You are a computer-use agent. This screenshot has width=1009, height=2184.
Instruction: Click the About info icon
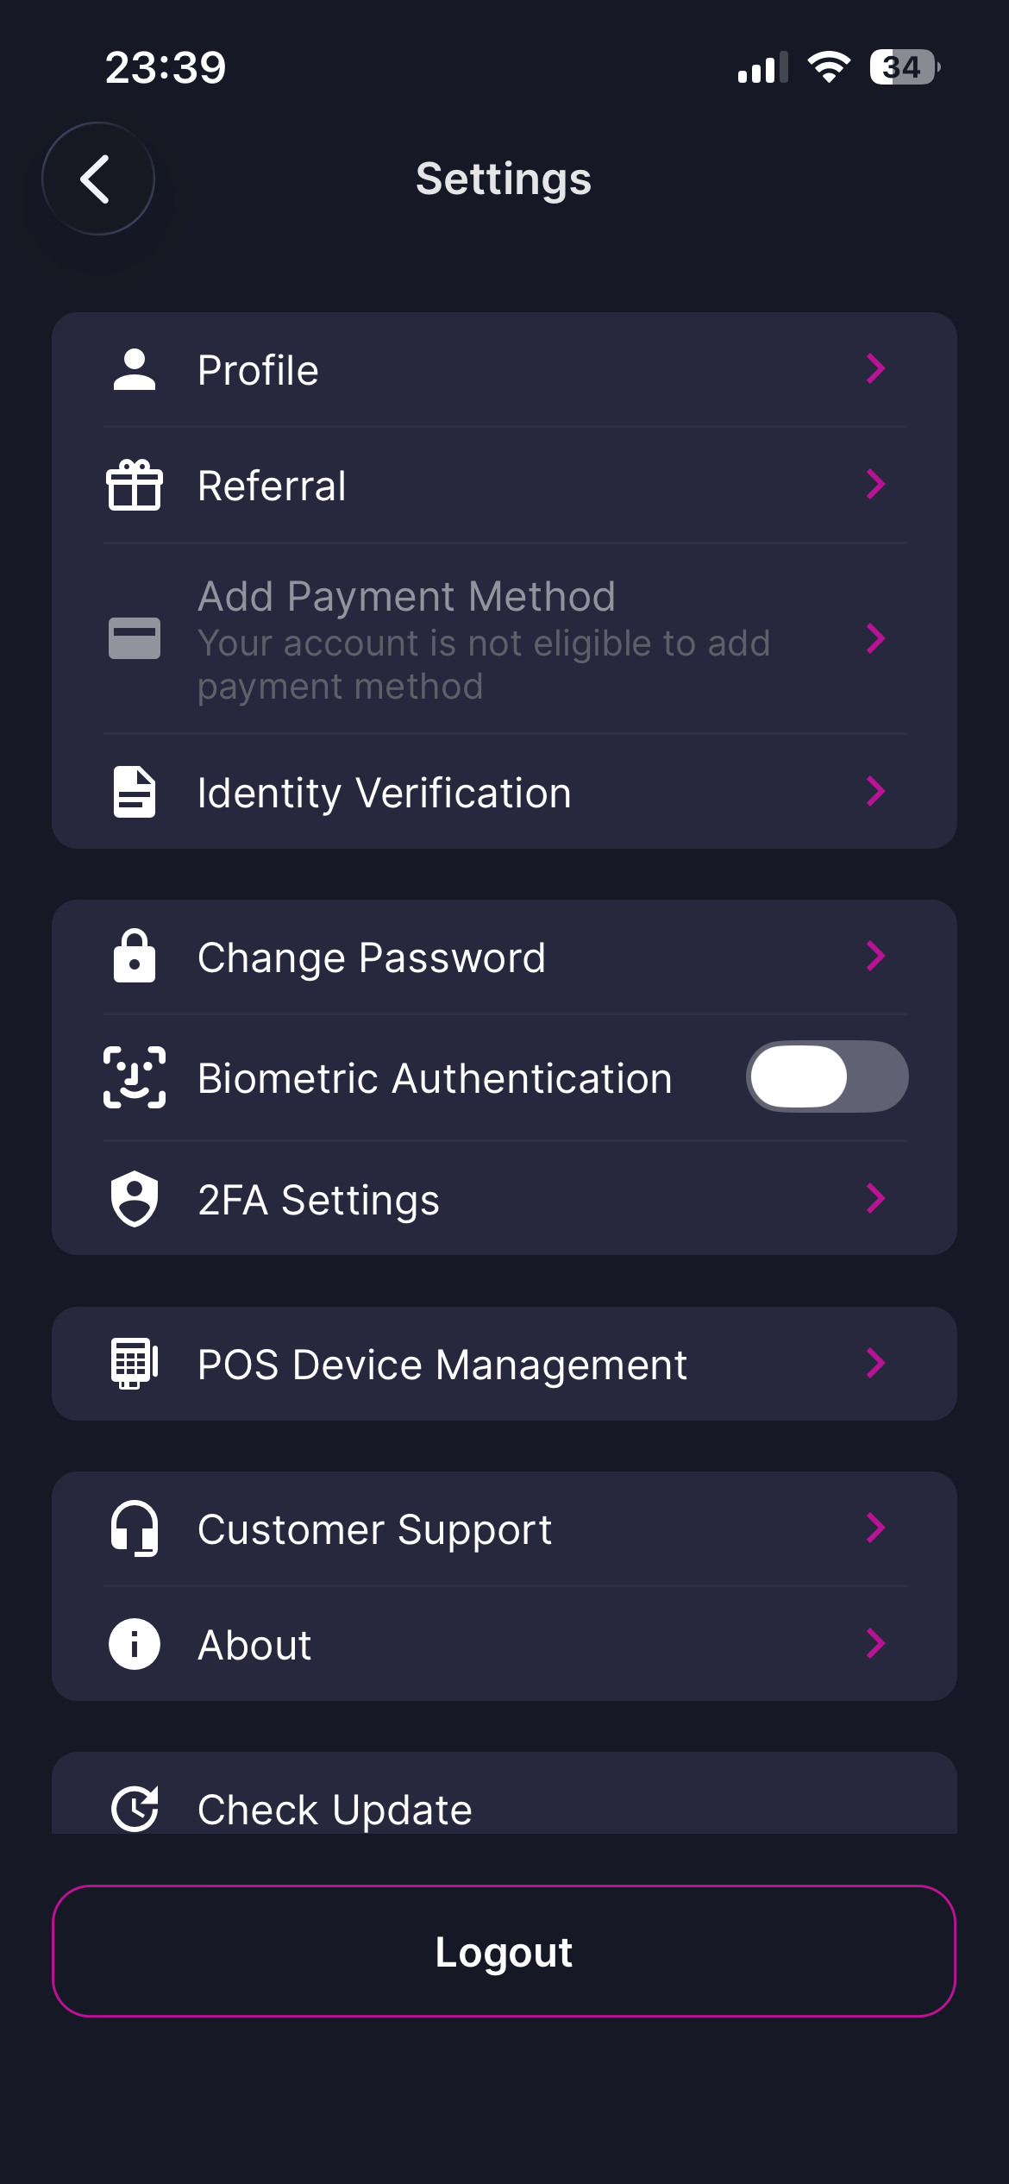(135, 1644)
